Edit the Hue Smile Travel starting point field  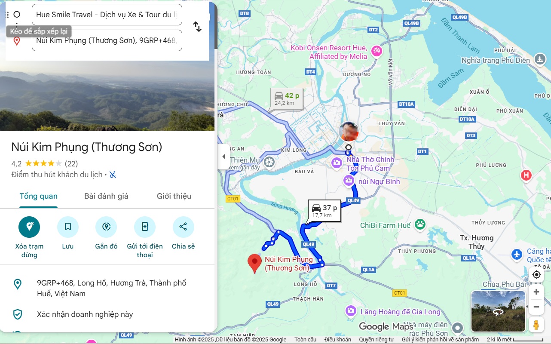pyautogui.click(x=107, y=15)
